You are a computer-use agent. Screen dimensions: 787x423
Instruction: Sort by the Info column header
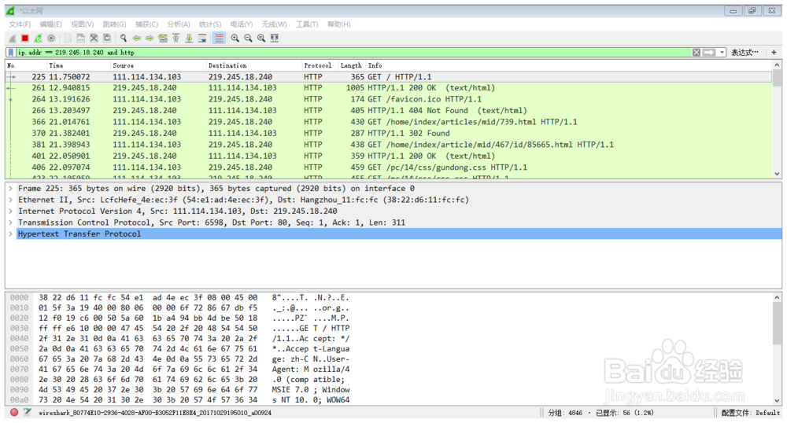[x=569, y=66]
